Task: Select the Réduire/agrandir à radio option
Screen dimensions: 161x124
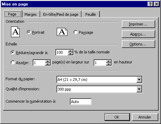Action: (x=13, y=52)
